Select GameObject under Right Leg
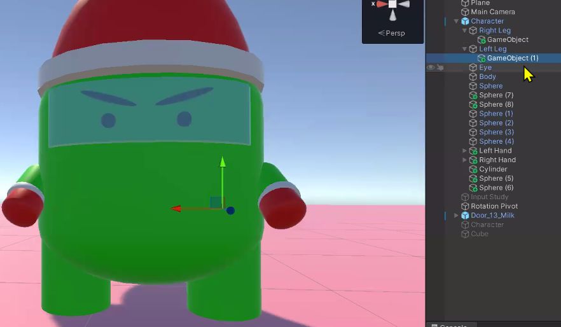 click(508, 39)
